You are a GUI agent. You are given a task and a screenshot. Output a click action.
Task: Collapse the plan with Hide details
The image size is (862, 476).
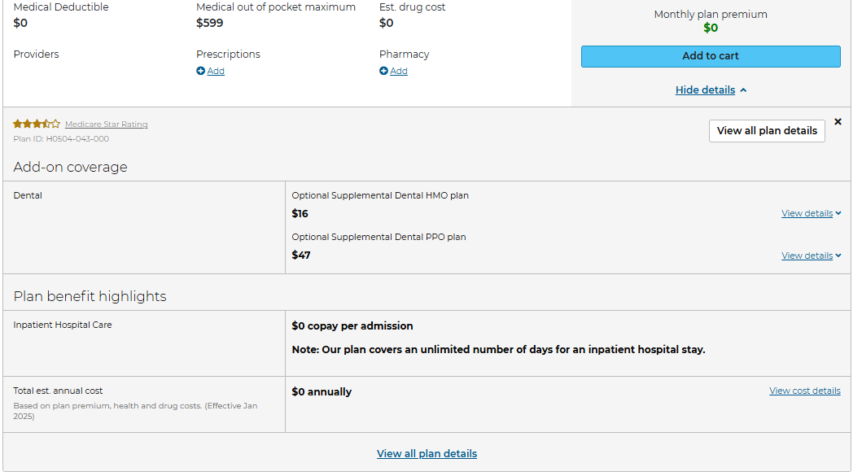[x=705, y=90]
